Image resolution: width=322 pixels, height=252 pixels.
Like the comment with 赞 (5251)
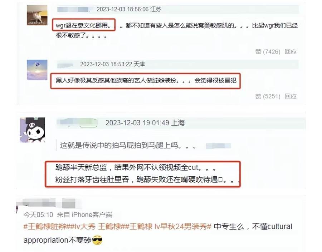pos(268,96)
